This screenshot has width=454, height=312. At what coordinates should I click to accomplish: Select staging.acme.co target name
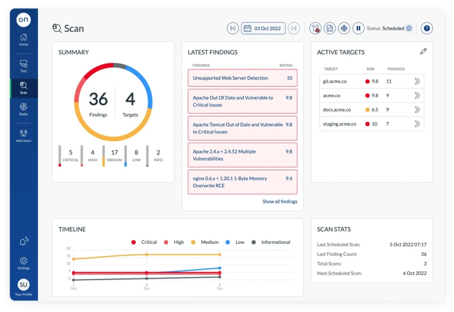point(339,124)
